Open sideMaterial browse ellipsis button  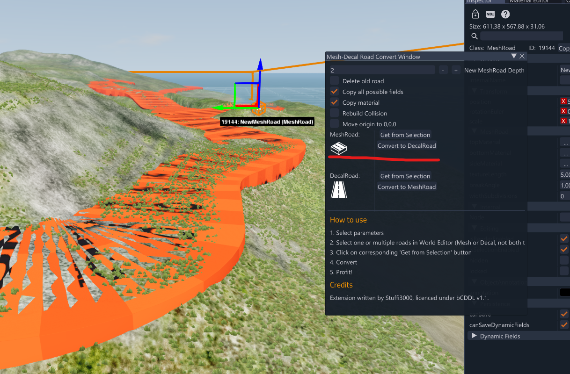coord(565,164)
